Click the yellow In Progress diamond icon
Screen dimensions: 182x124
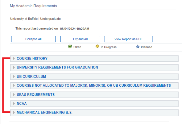click(97, 47)
